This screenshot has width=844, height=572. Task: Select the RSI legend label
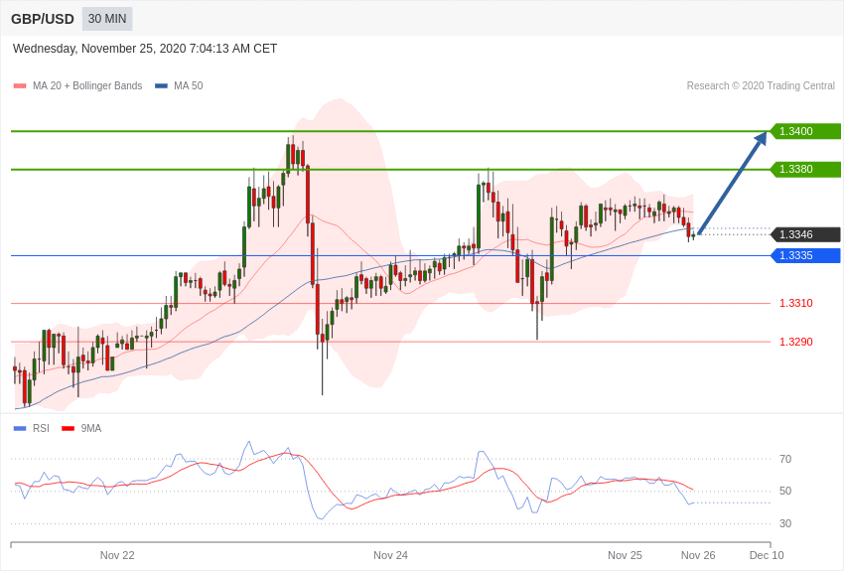click(41, 428)
